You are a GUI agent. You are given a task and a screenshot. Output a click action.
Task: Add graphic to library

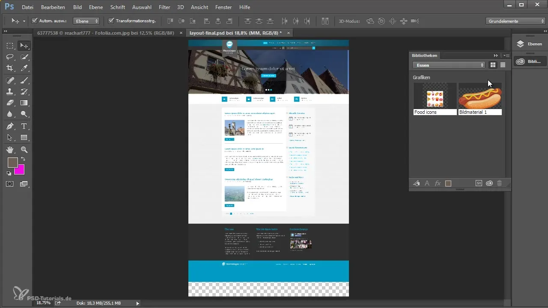coord(416,183)
